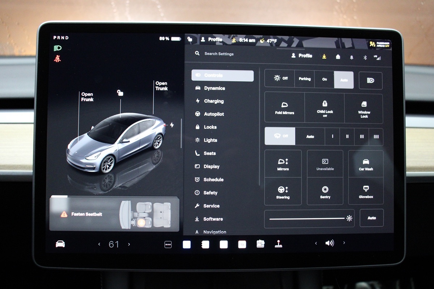Tap Open Frunk label

tap(87, 97)
